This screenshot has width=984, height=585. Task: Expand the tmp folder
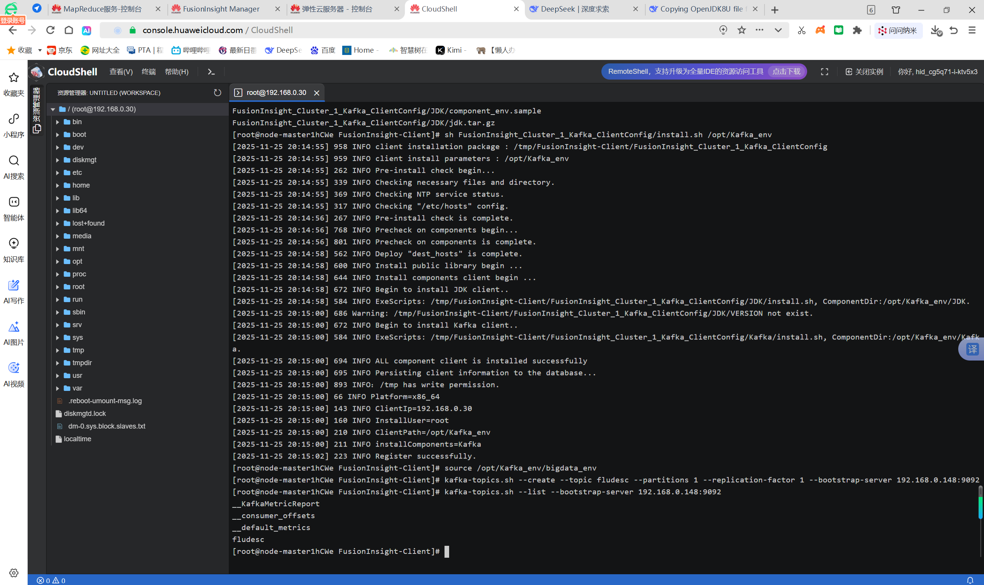(78, 350)
